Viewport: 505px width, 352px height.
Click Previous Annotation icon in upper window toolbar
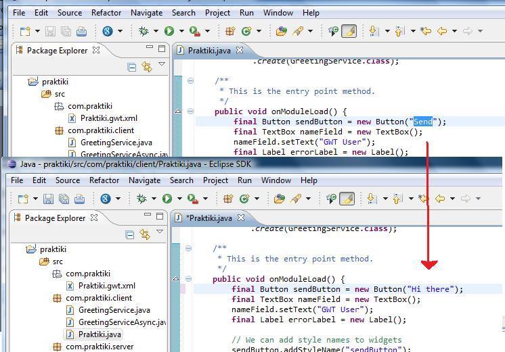(399, 31)
